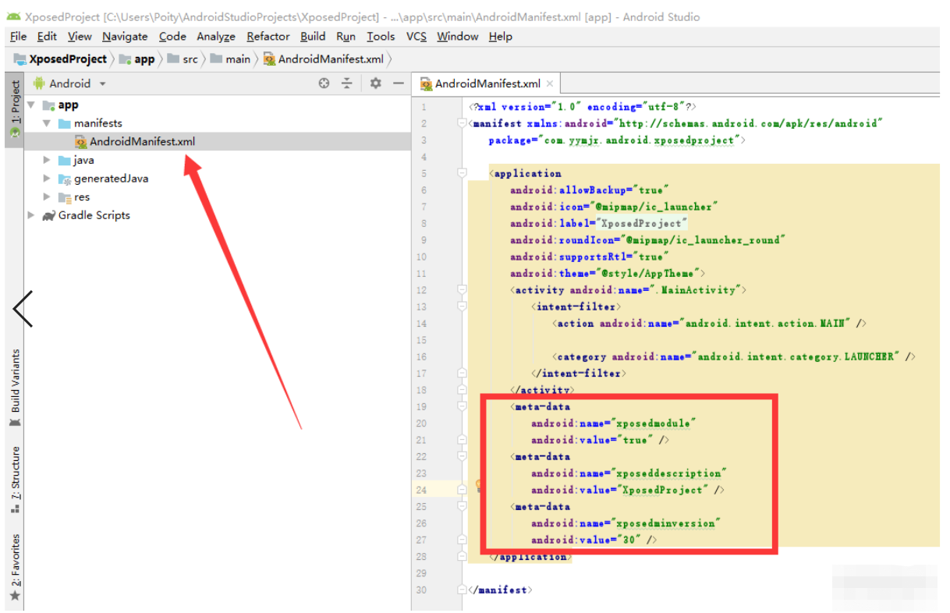Fold the meta-data tag on line 19
This screenshot has height=613, width=950.
click(462, 406)
